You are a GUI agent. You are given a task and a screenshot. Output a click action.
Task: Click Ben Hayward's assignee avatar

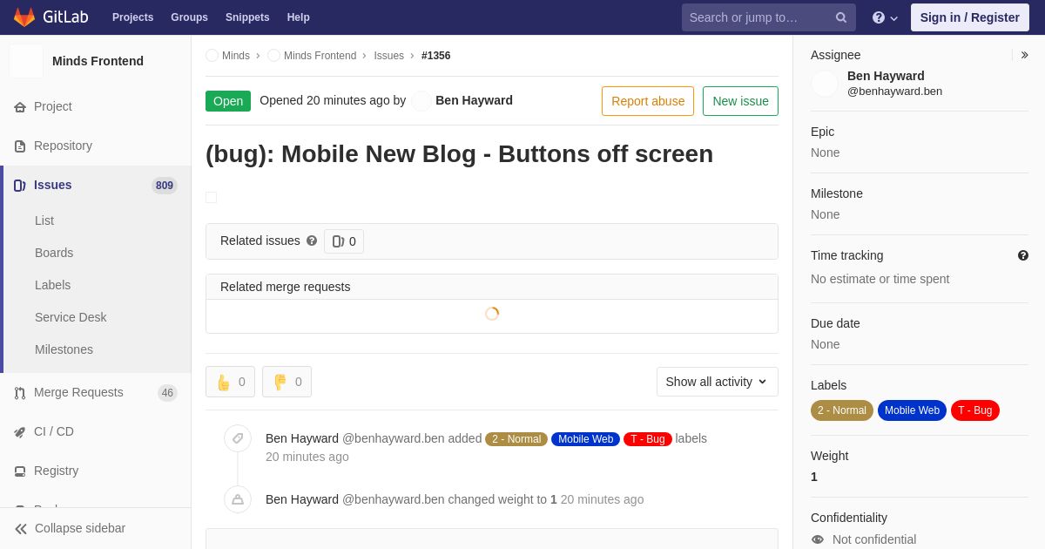[825, 84]
